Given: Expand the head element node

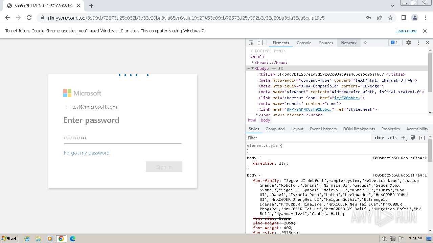Looking at the screenshot, I should 252,62.
